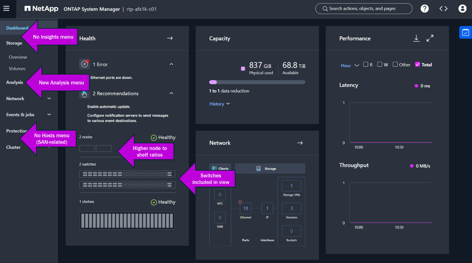Viewport: 472px width, 263px height.
Task: Expand Performance panel to full screen
Action: [430, 38]
